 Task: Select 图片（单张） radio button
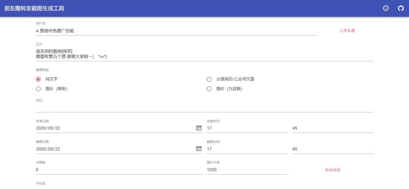pos(38,89)
